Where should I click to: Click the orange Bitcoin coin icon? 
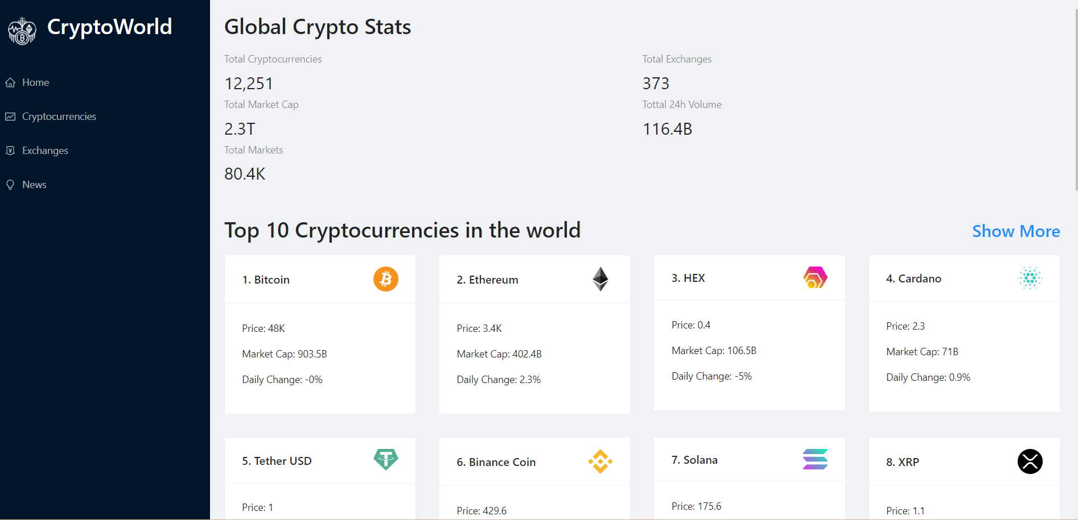[x=386, y=279]
